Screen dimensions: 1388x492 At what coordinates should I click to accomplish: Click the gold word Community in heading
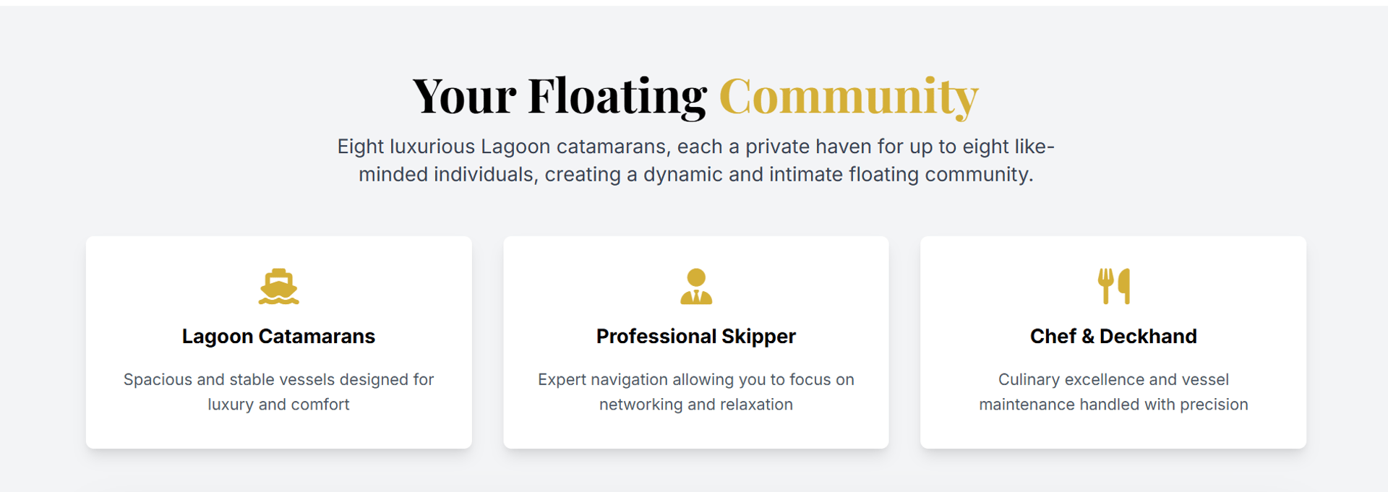tap(849, 97)
